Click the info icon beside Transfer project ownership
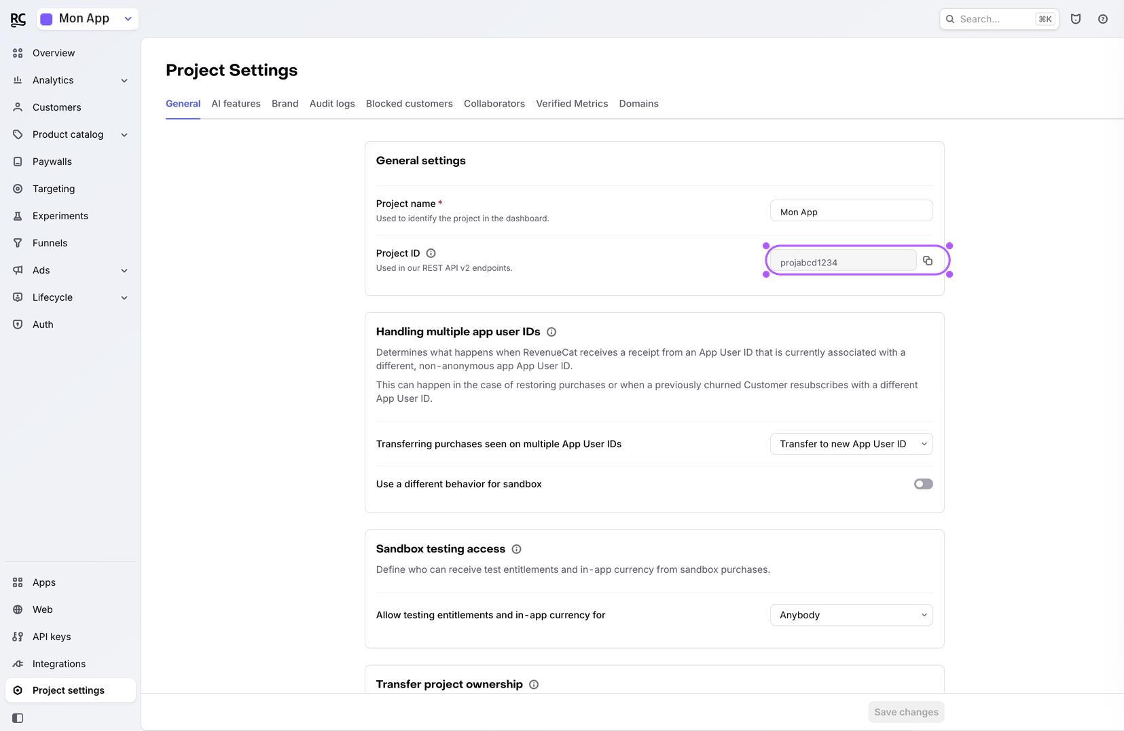1124x731 pixels. tap(534, 684)
